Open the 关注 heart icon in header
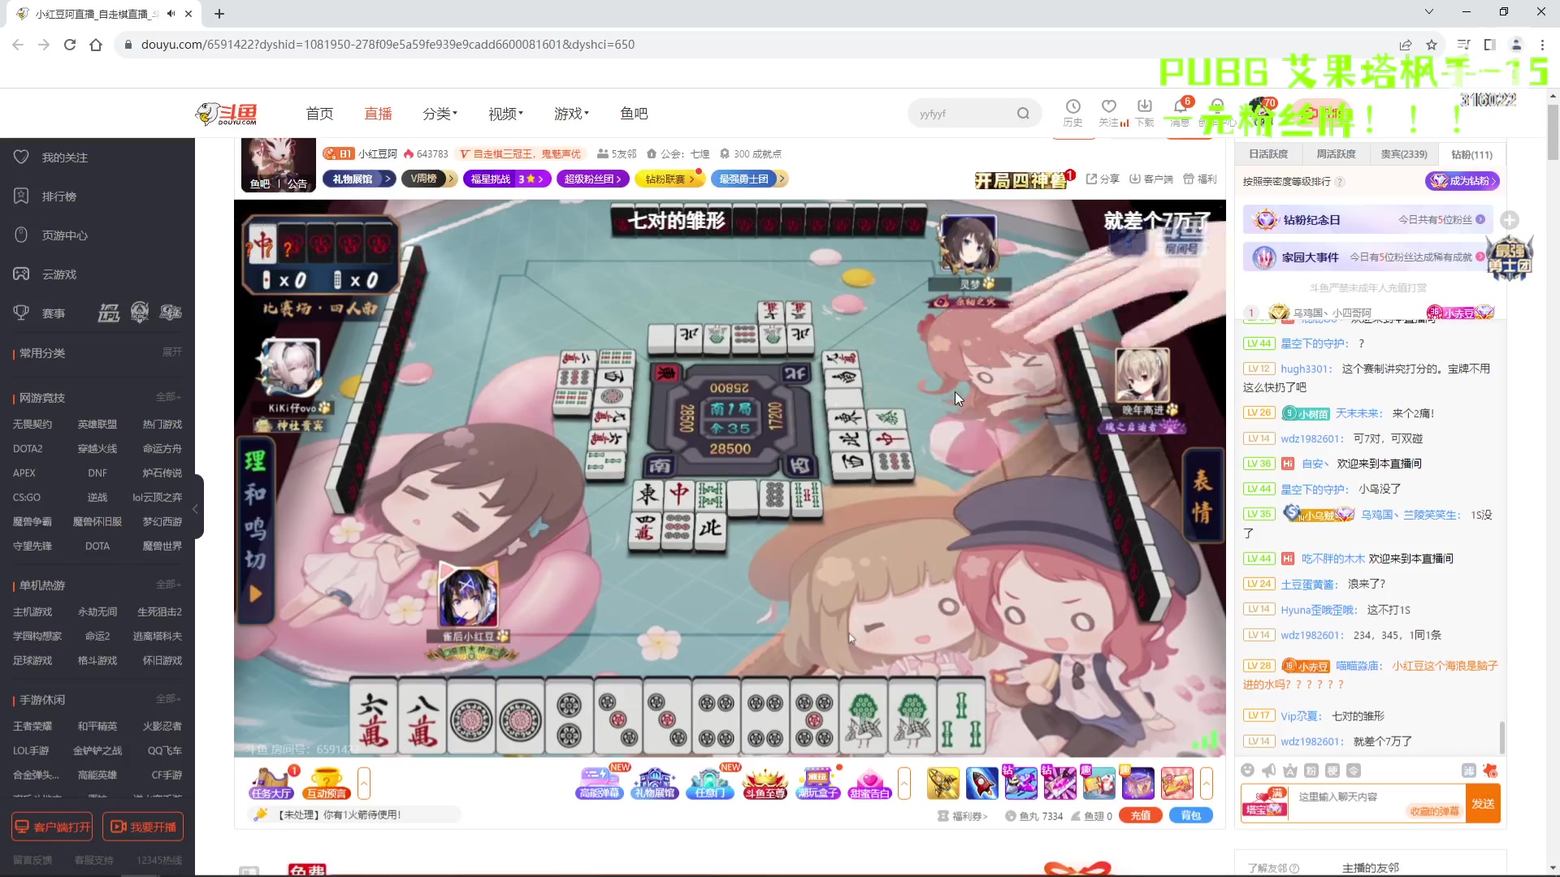Viewport: 1560px width, 877px height. click(1108, 112)
